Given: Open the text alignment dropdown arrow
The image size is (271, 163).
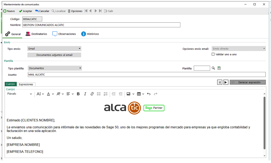Looking at the screenshot, I should 73,94.
